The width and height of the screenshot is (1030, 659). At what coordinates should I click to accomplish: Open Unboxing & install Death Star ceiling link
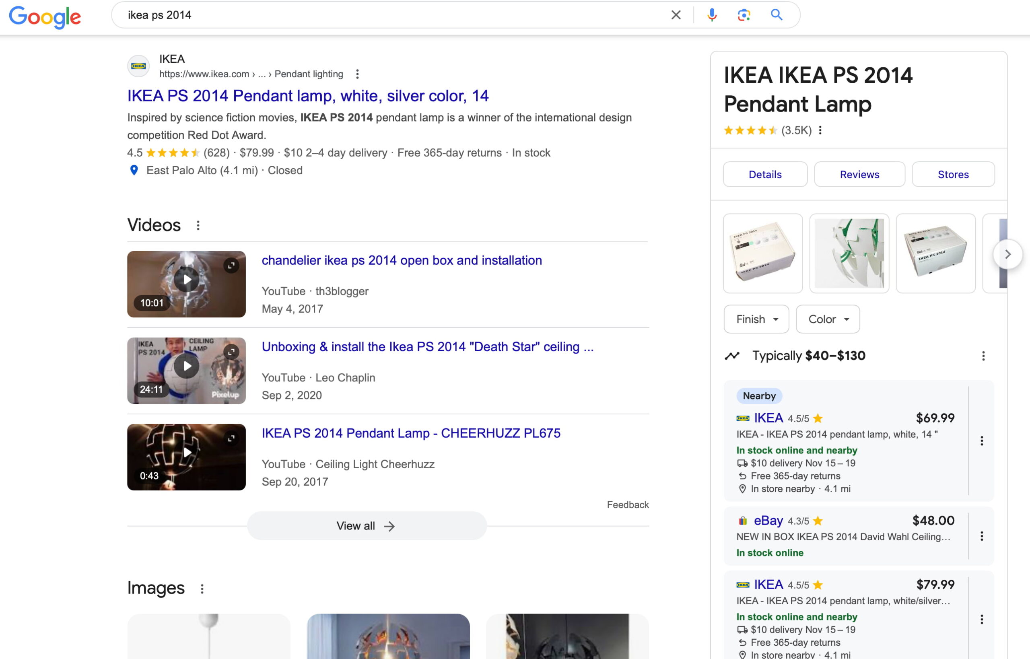pos(428,347)
